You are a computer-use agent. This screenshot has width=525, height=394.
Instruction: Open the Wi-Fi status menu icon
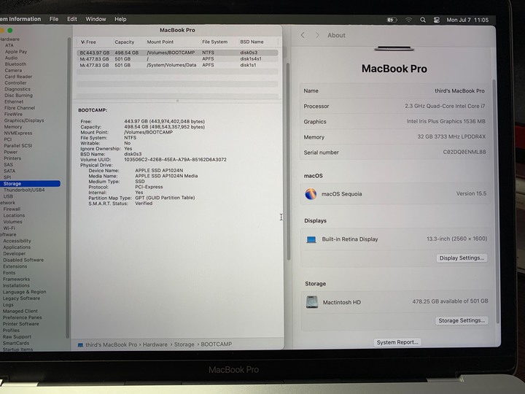click(x=408, y=20)
